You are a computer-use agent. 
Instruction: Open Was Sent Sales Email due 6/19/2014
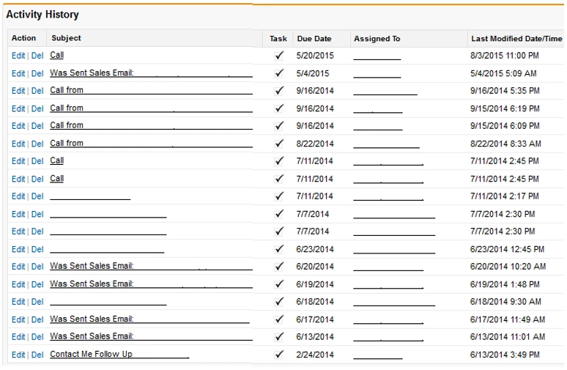click(x=151, y=284)
